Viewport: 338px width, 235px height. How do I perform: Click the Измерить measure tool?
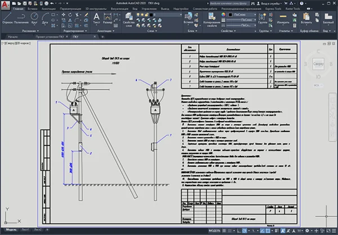(283, 19)
